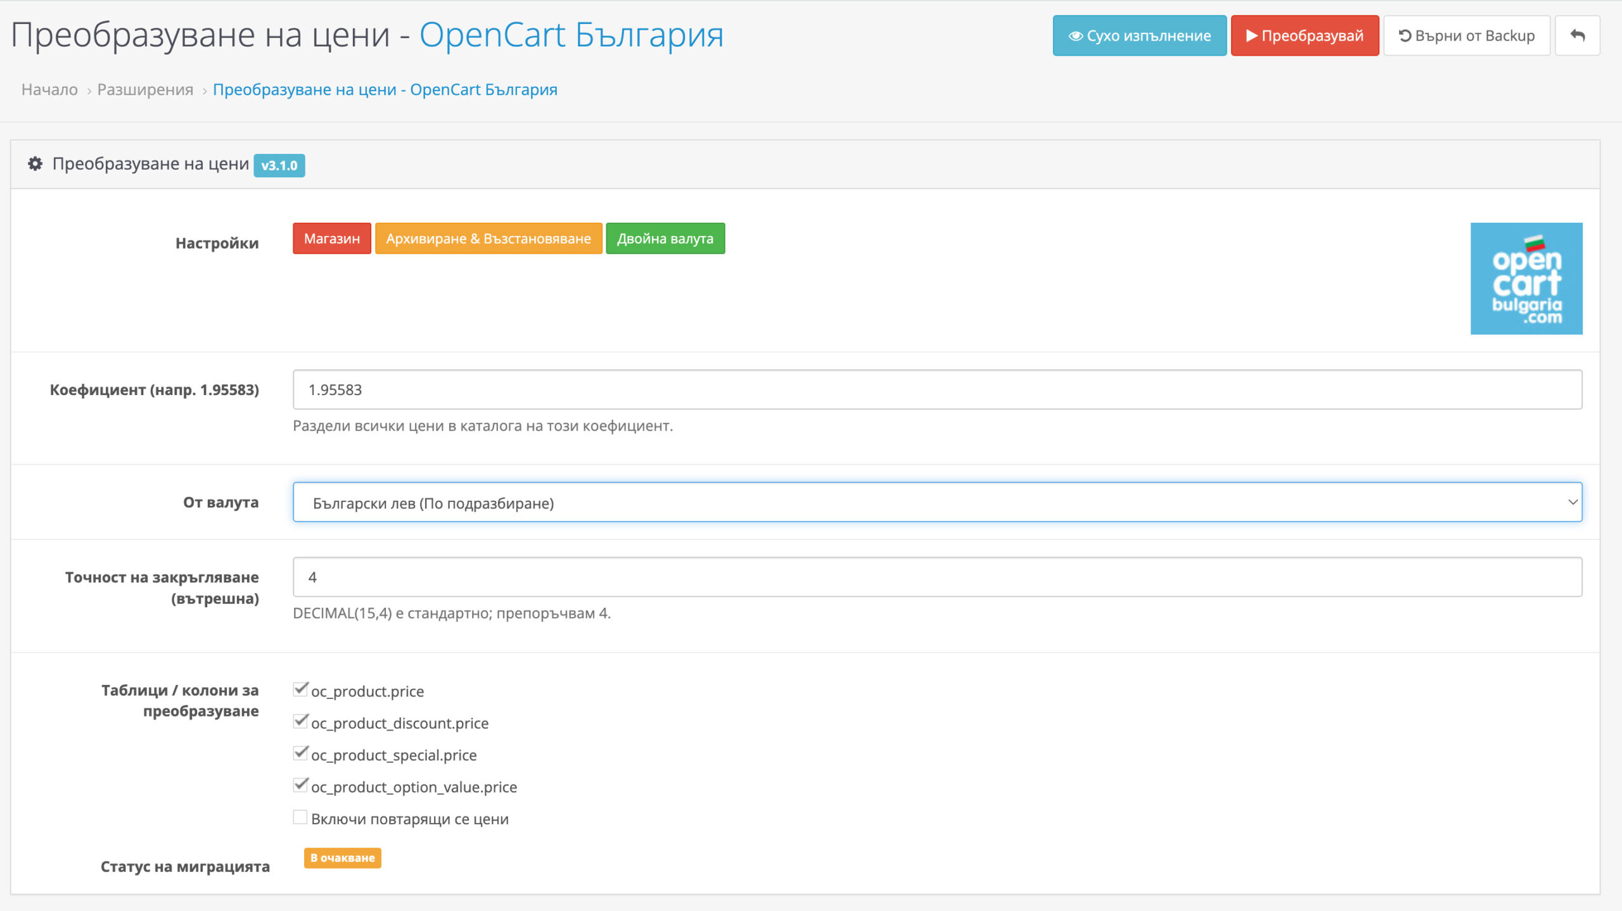Run dry execution with the eye button
Viewport: 1622px width, 911px height.
tap(1139, 35)
